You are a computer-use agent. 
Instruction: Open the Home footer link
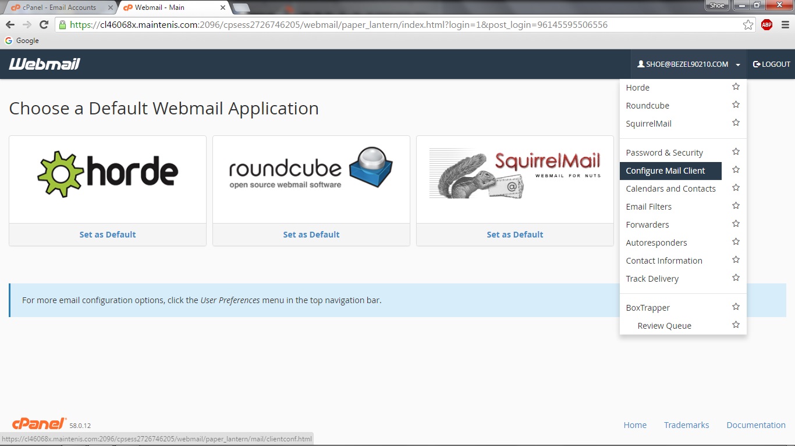pyautogui.click(x=635, y=425)
